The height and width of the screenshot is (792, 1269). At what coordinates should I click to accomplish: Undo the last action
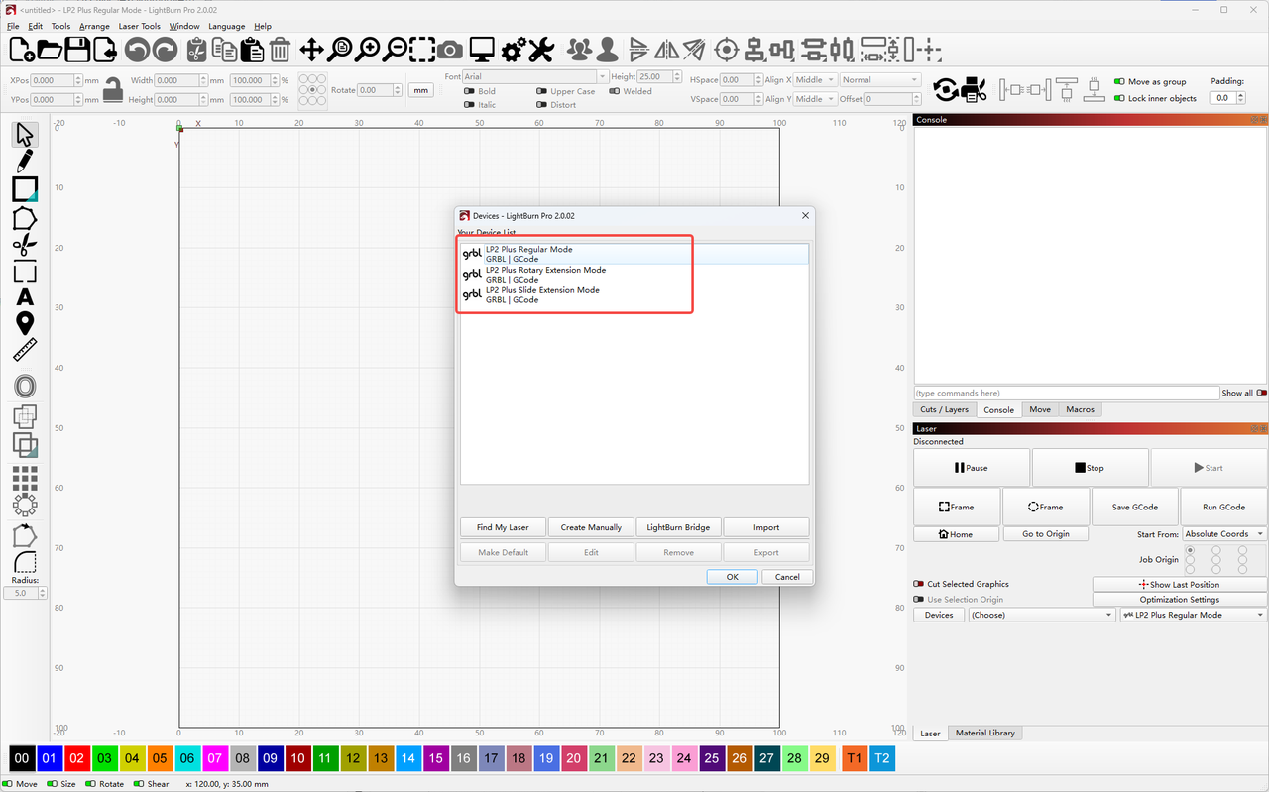tap(137, 50)
